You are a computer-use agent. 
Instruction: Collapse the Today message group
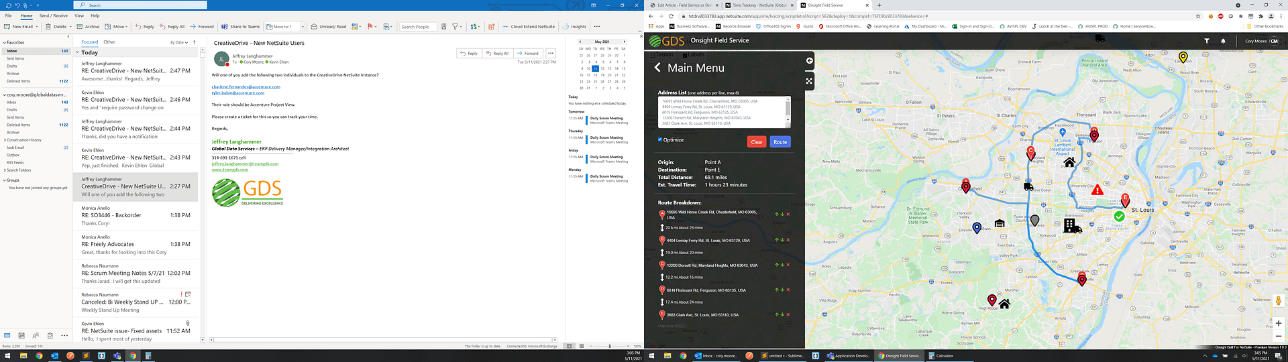(x=77, y=52)
